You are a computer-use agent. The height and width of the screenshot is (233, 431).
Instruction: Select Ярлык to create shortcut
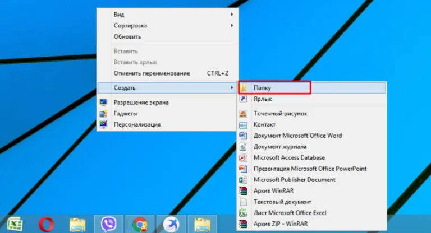pos(312,99)
